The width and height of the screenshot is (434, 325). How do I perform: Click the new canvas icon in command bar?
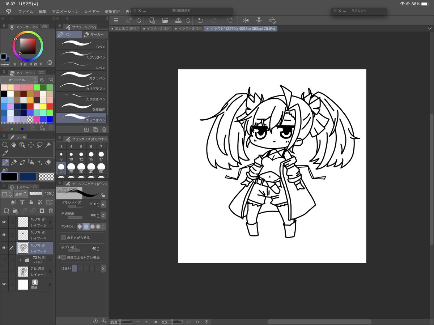(x=152, y=21)
